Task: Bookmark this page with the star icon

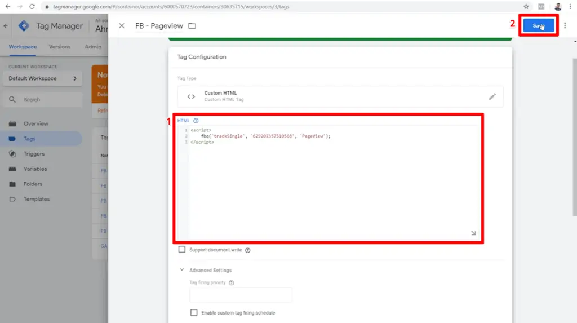Action: pos(526,6)
